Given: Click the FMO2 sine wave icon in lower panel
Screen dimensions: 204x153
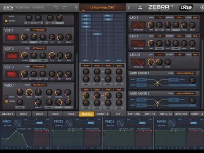Looking at the screenshot, I should coord(69,123).
